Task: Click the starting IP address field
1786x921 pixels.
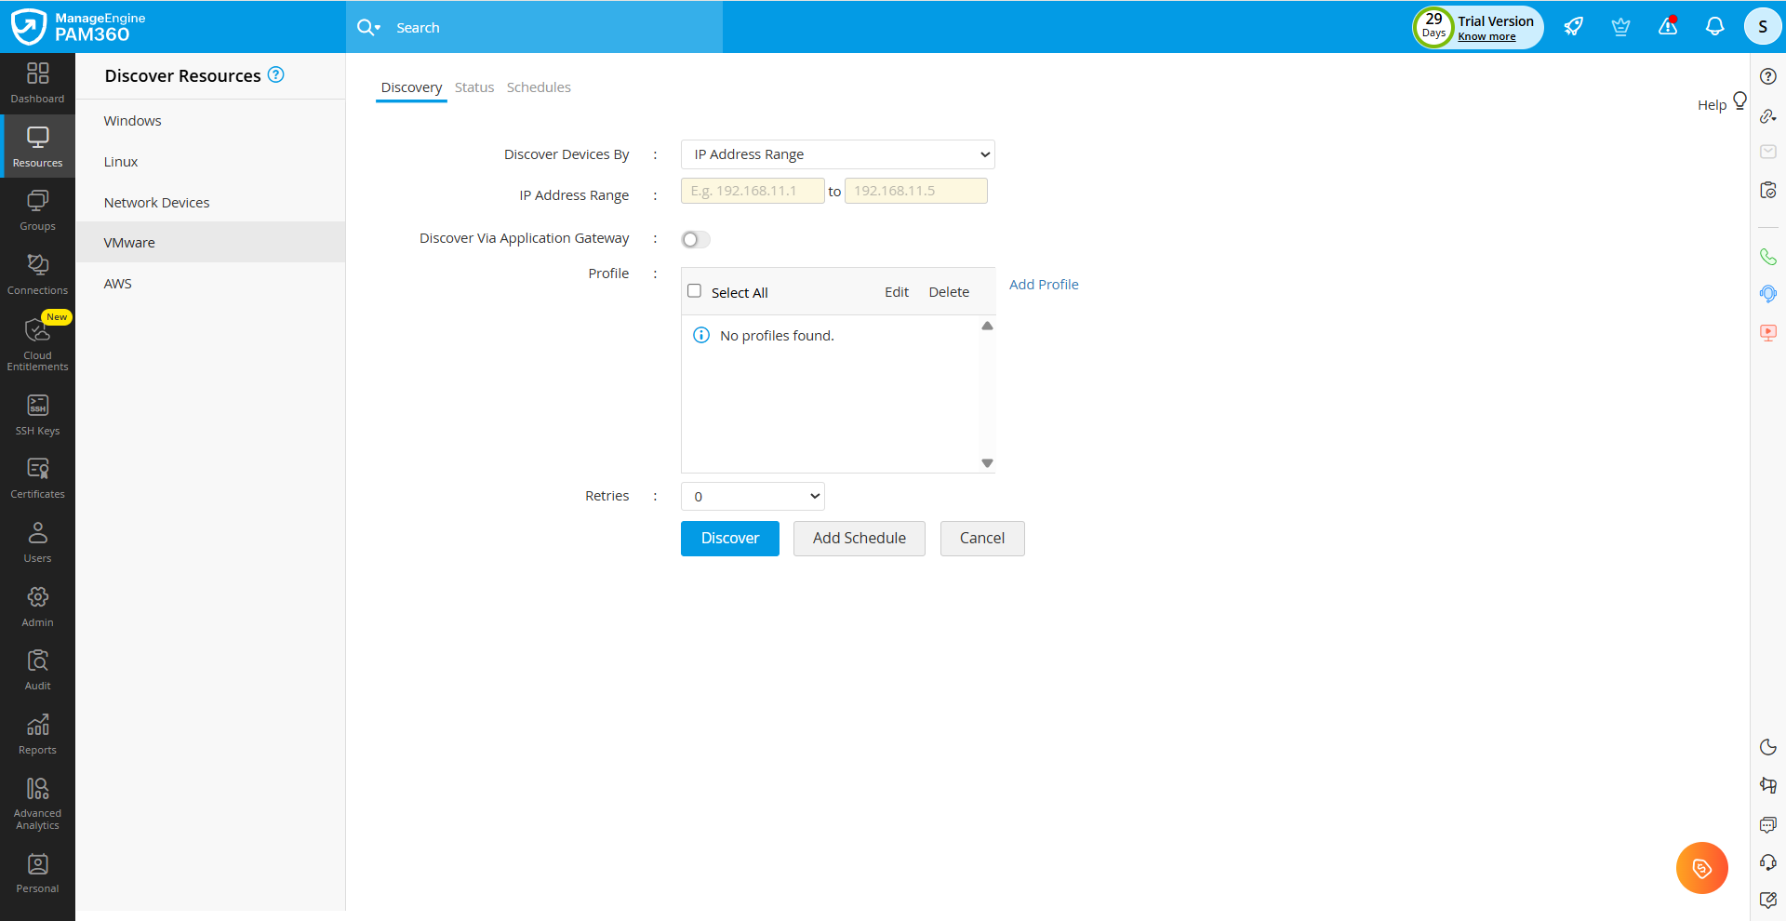Action: click(753, 191)
